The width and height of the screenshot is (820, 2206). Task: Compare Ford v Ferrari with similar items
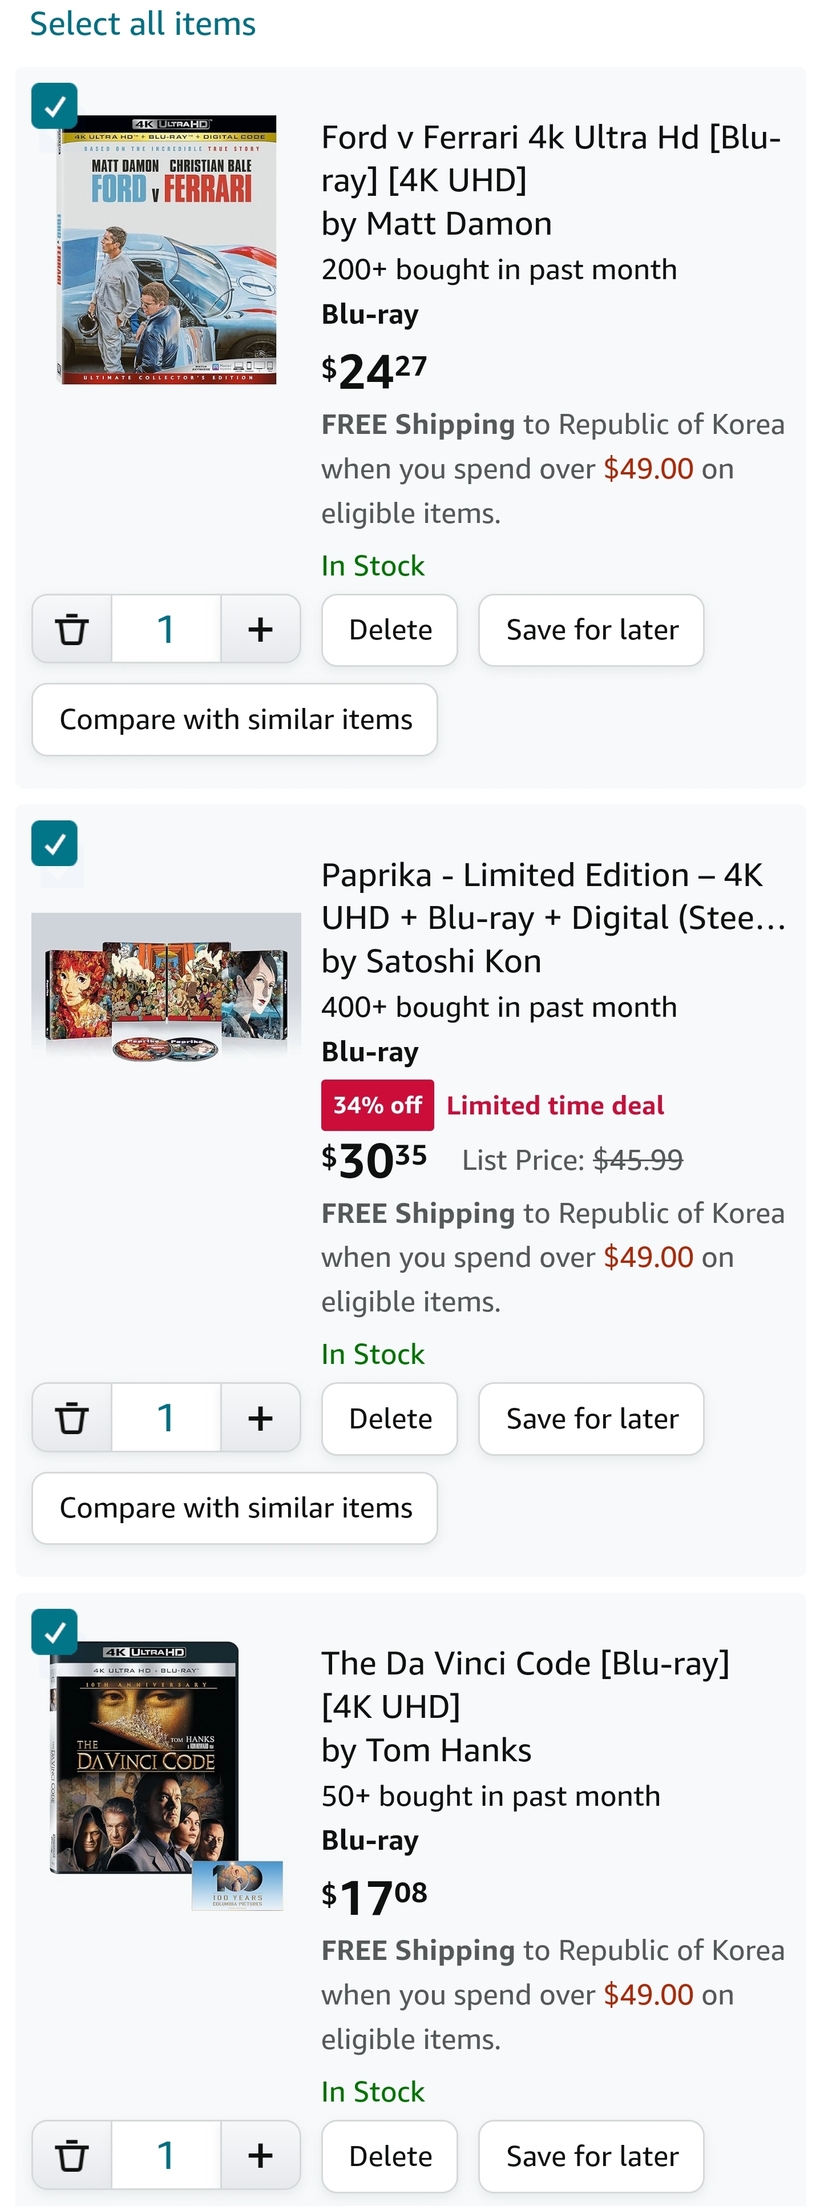coord(235,719)
